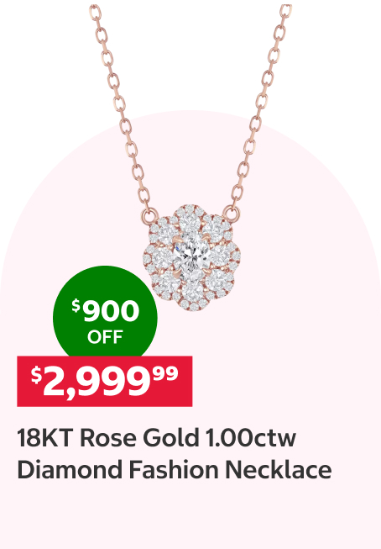Viewport: 381px width, 549px height.
Task: Click the dollar sign on red banner
Action: (36, 375)
